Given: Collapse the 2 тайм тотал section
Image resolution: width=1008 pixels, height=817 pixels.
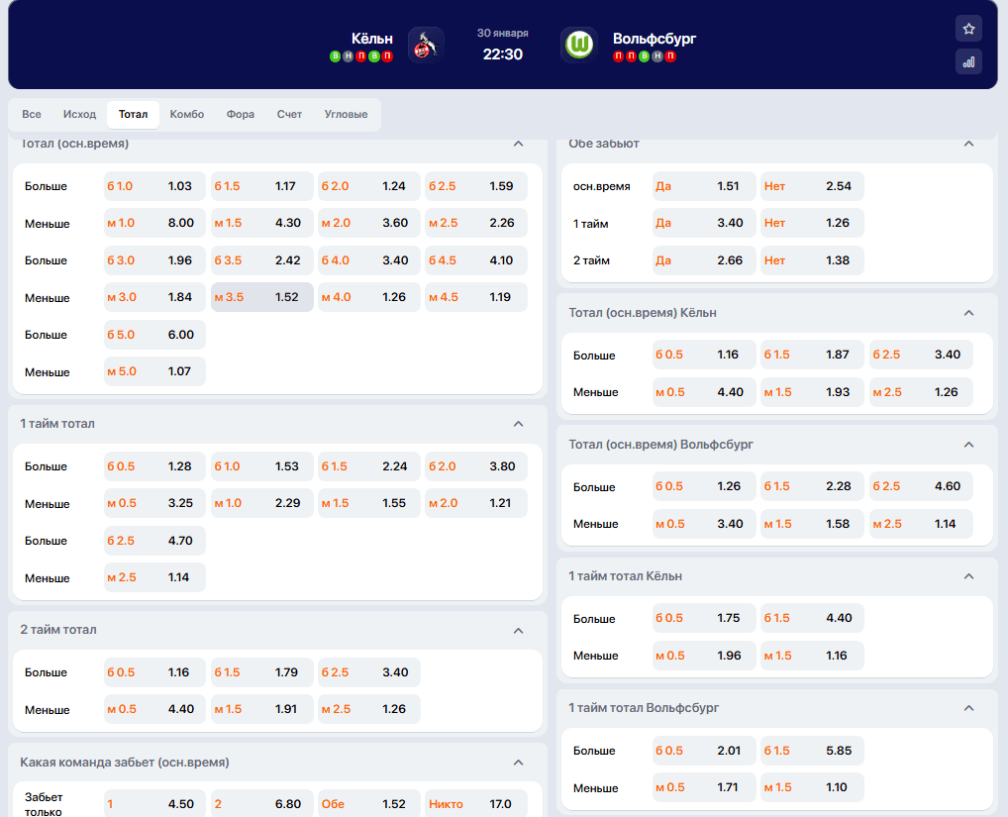Looking at the screenshot, I should tap(518, 630).
